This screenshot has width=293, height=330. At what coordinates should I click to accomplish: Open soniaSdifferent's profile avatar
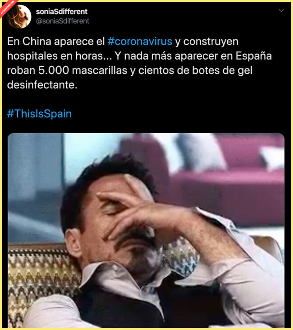19,16
